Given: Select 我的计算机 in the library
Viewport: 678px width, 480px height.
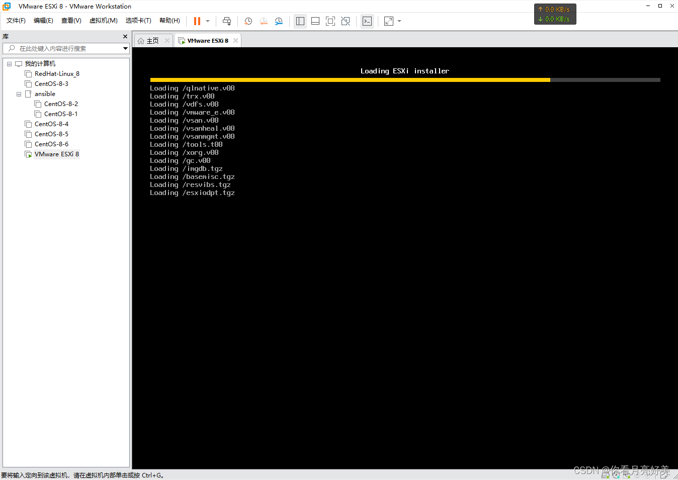Looking at the screenshot, I should [x=40, y=64].
